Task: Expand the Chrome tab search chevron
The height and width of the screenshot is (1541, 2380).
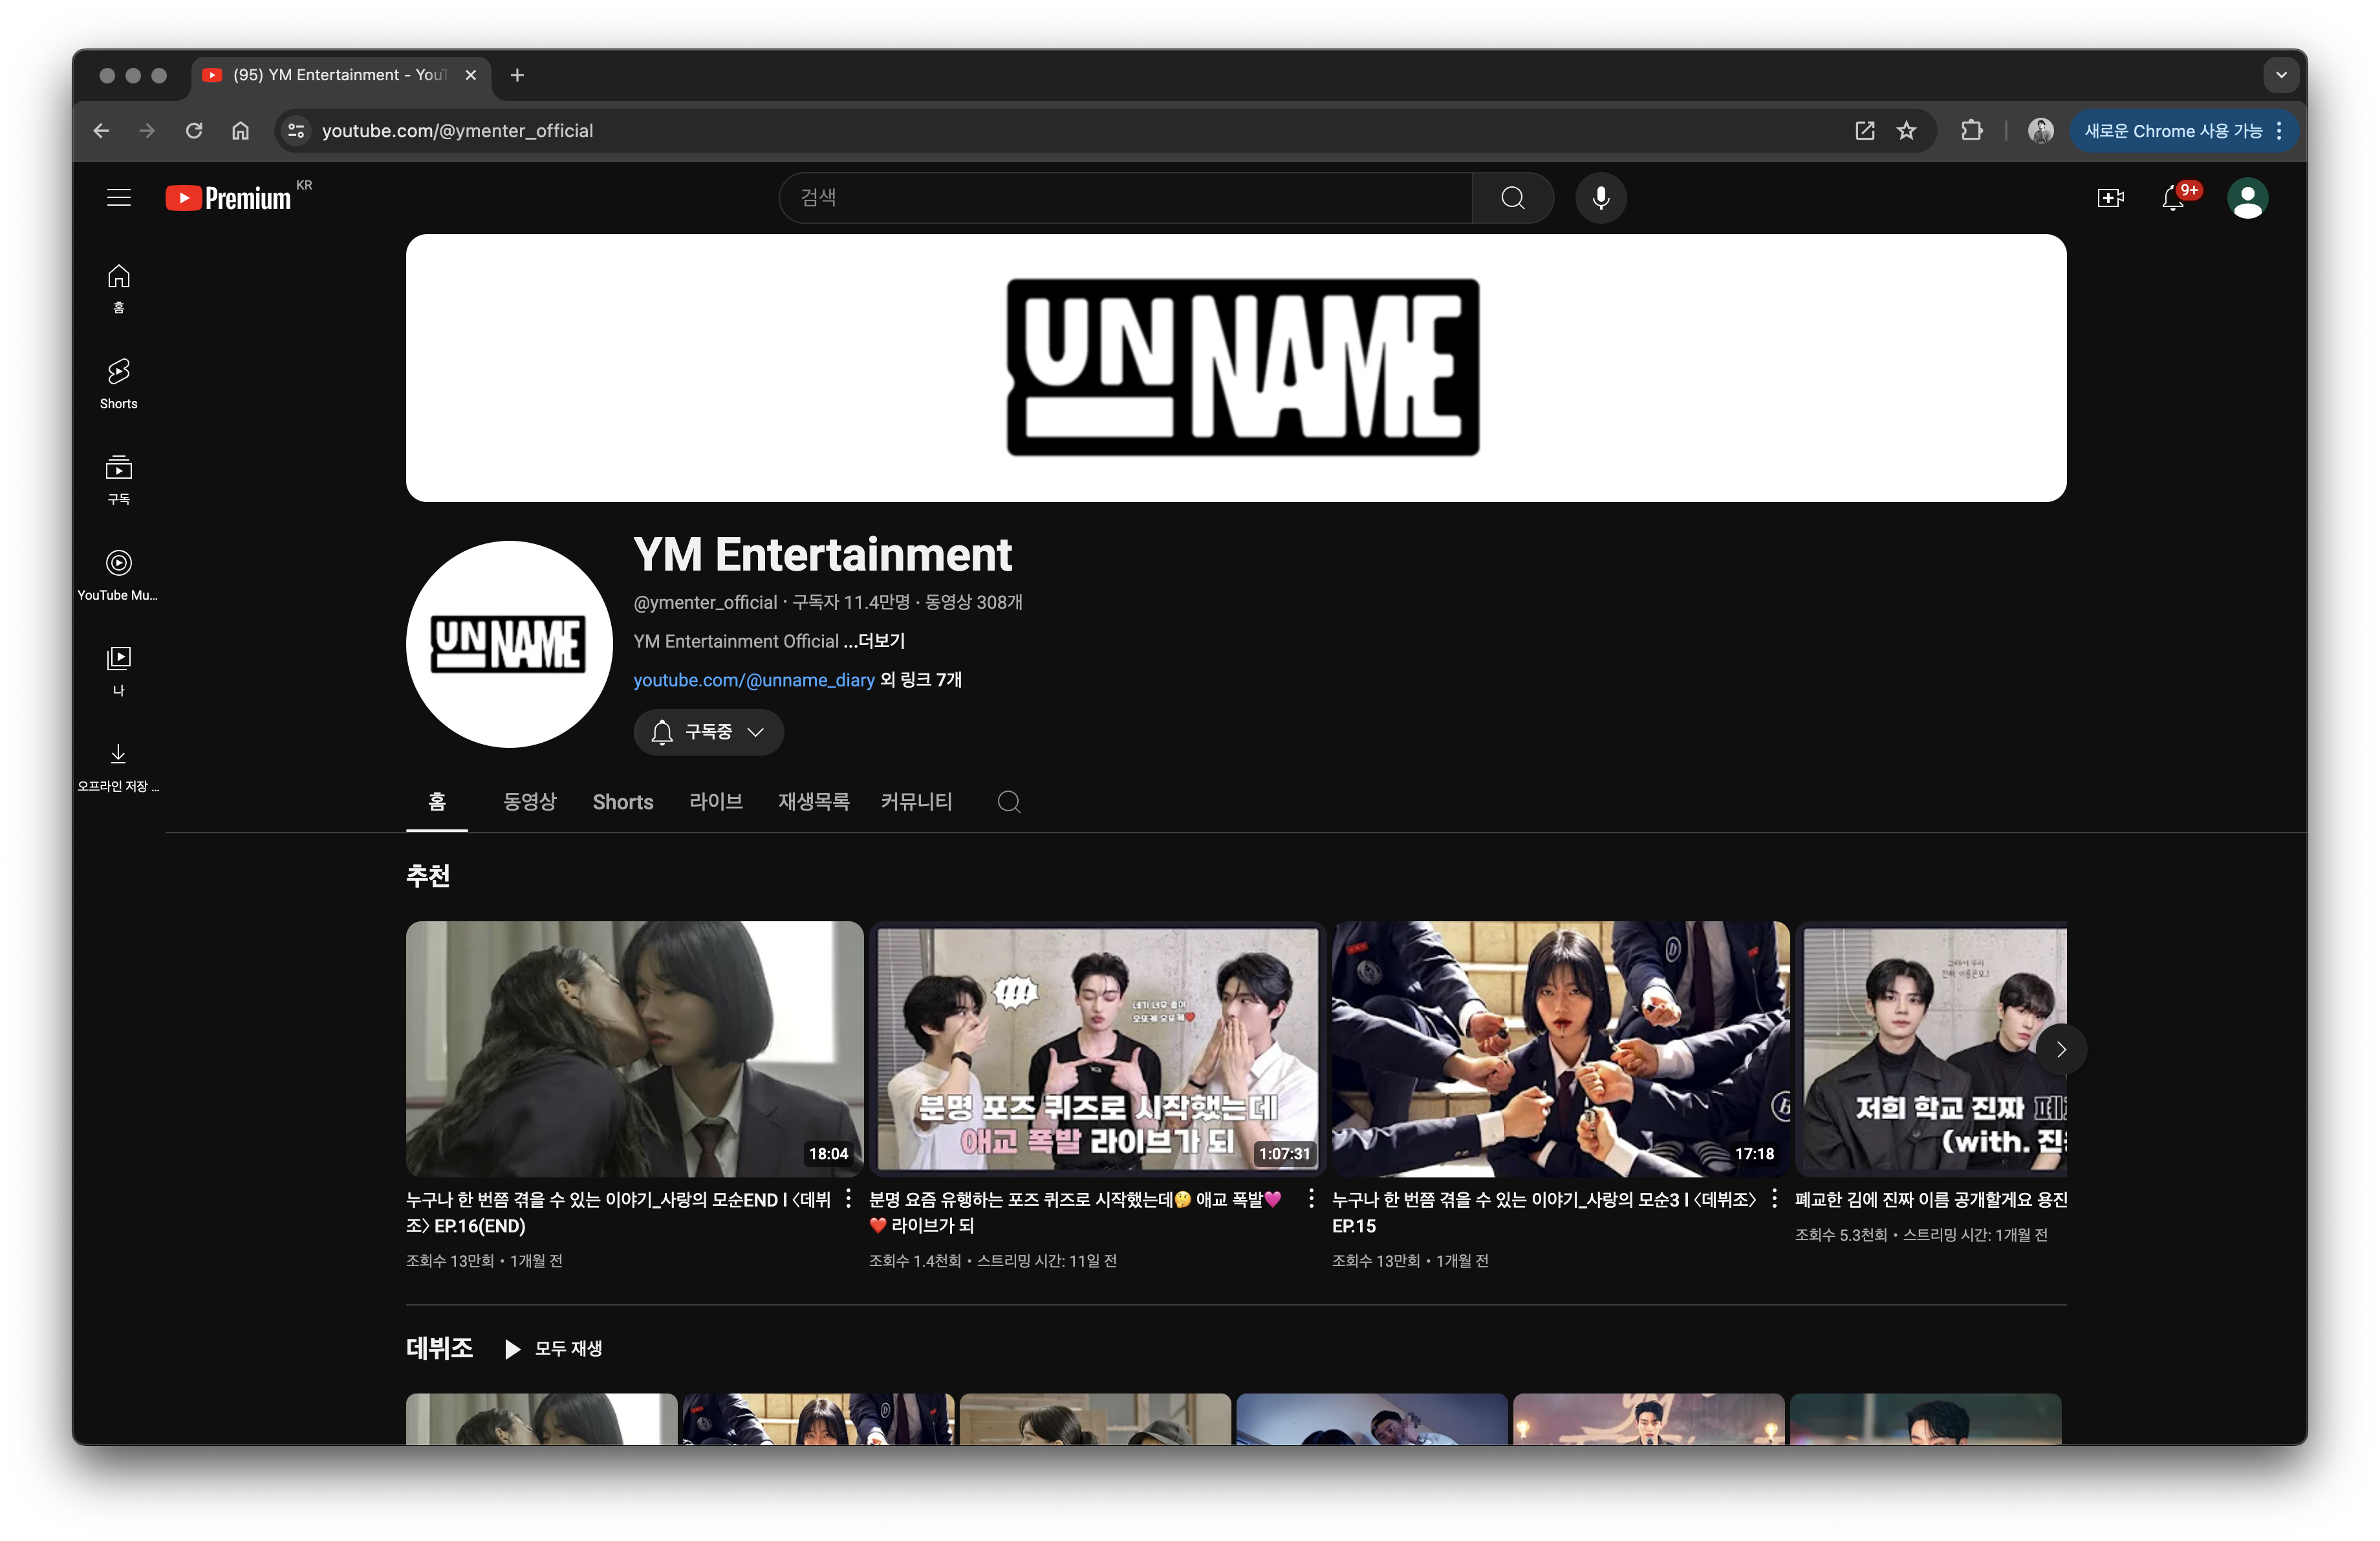Action: pos(2281,75)
